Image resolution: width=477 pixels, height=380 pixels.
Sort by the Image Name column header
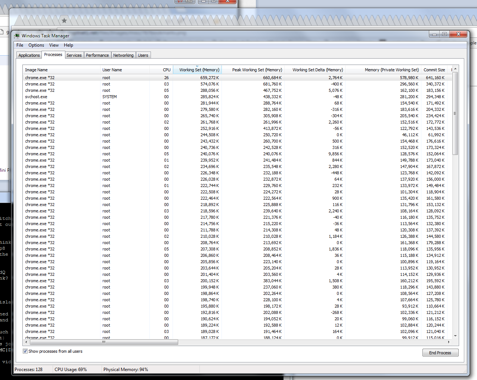point(61,70)
